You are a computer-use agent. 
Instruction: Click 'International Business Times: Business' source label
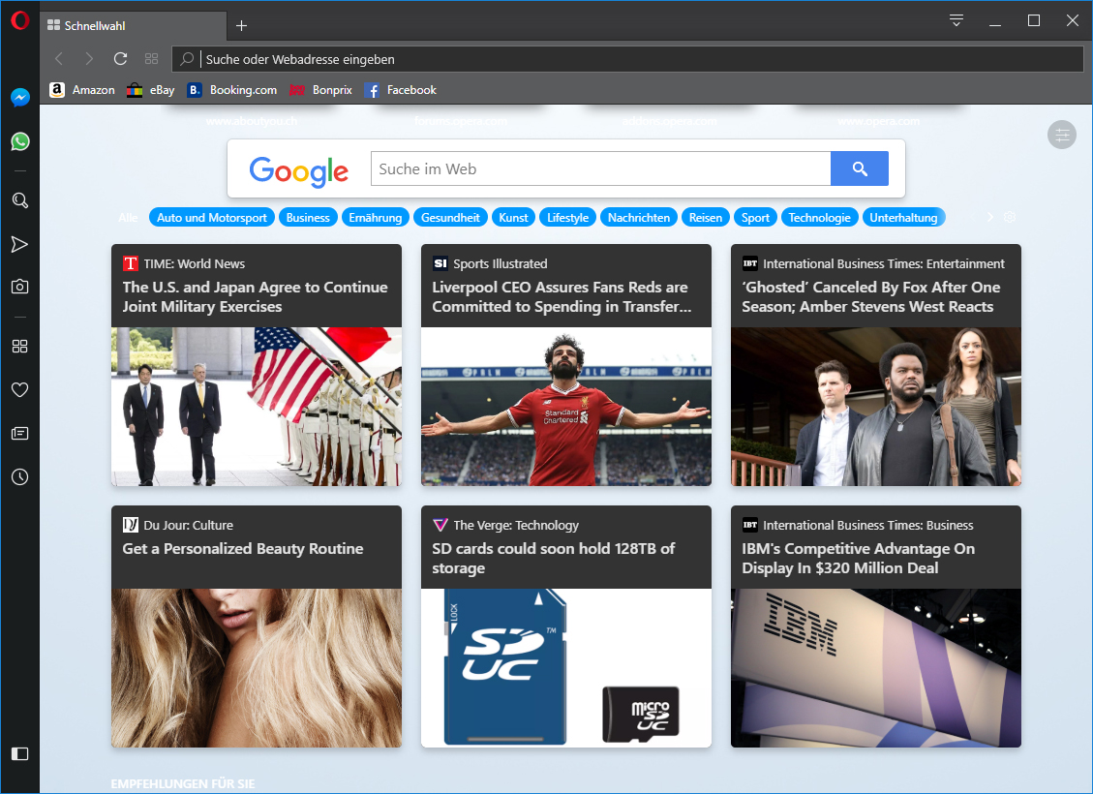[867, 525]
